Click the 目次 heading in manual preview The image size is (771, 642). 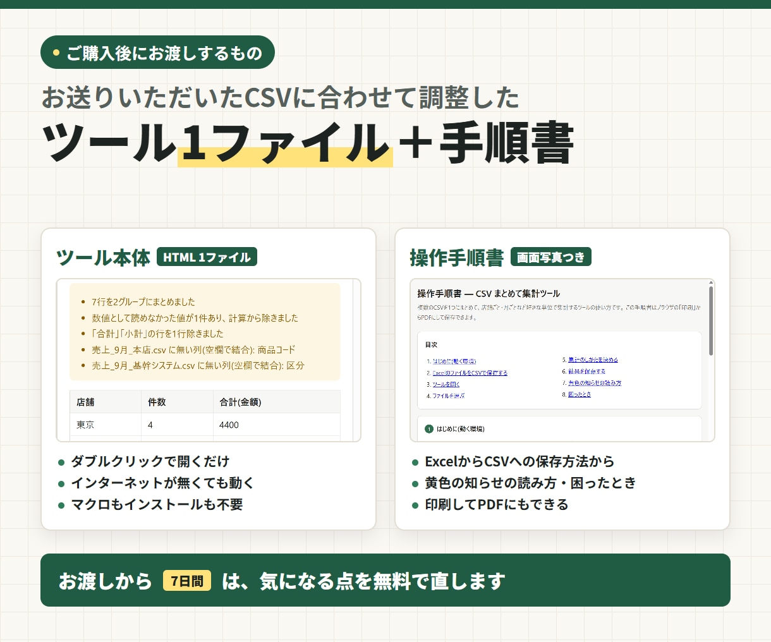pyautogui.click(x=431, y=344)
